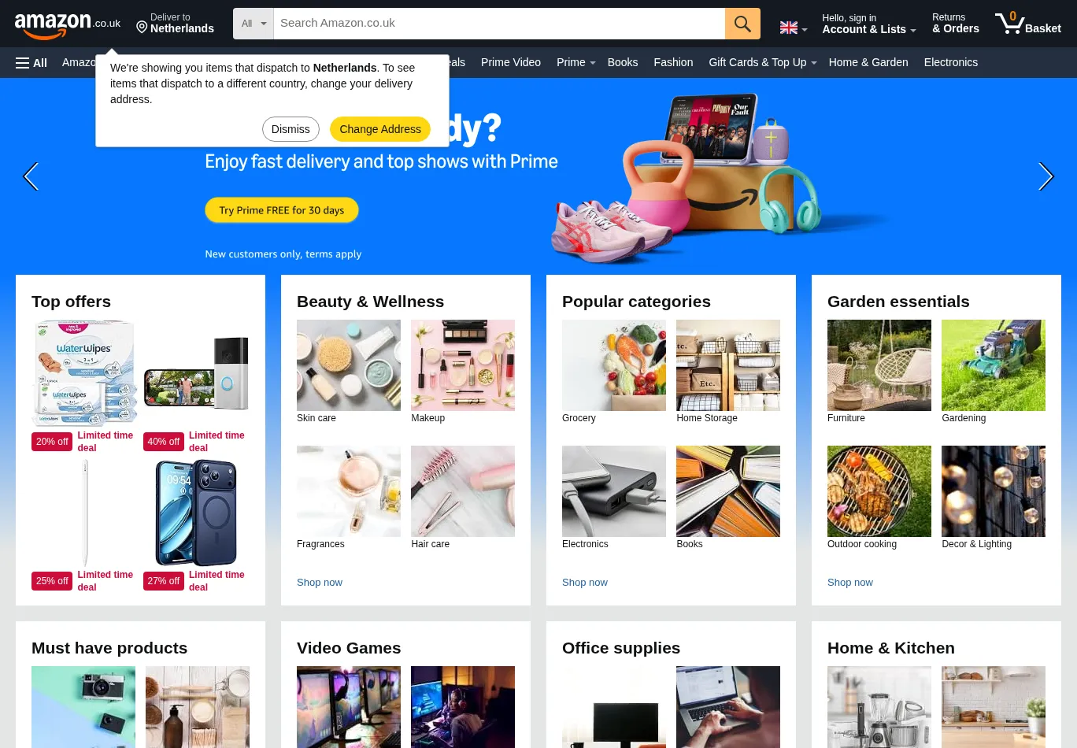The image size is (1077, 748).
Task: Dismiss the delivery country popup
Action: pos(291,129)
